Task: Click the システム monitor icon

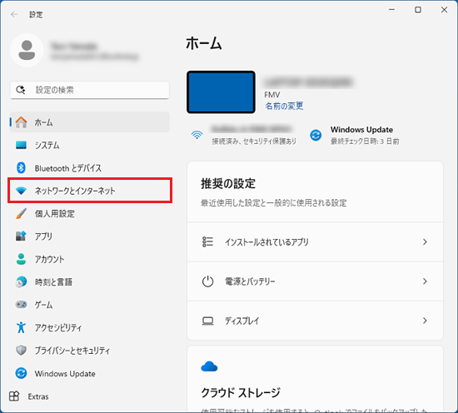Action: click(21, 145)
